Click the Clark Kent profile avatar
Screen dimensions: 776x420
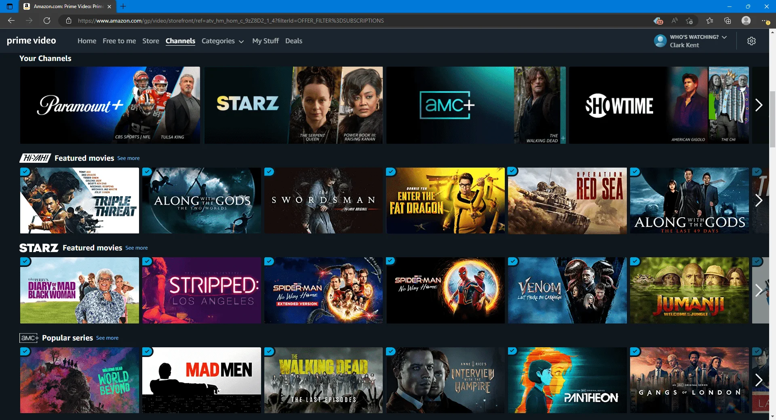pos(660,41)
